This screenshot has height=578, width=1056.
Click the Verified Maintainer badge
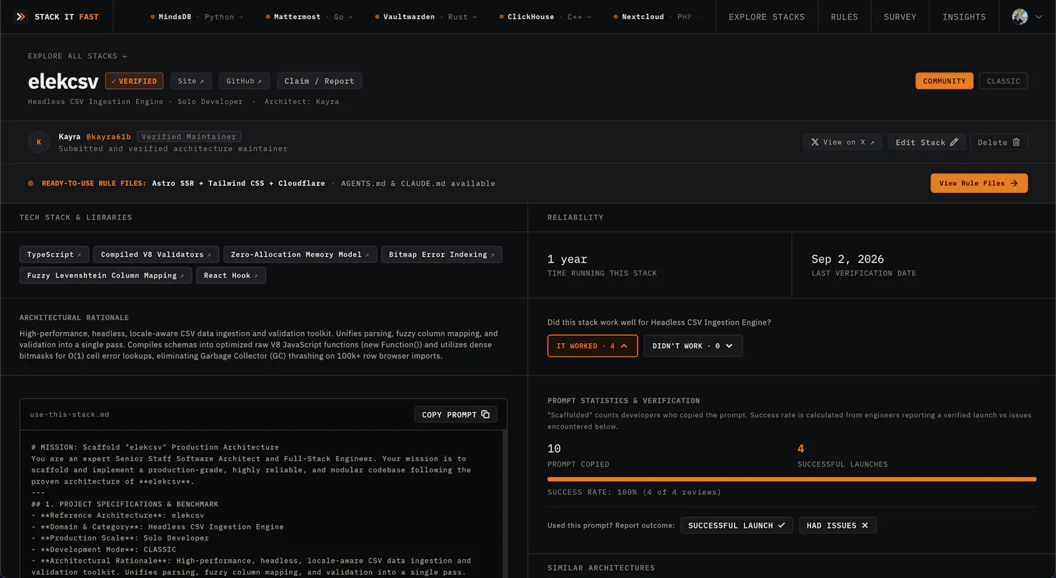(189, 137)
